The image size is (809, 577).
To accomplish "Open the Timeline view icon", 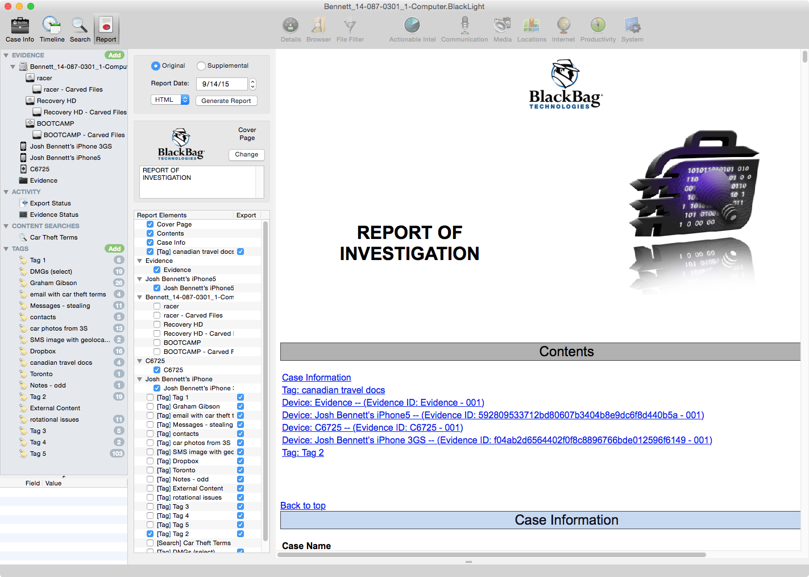I will point(52,26).
